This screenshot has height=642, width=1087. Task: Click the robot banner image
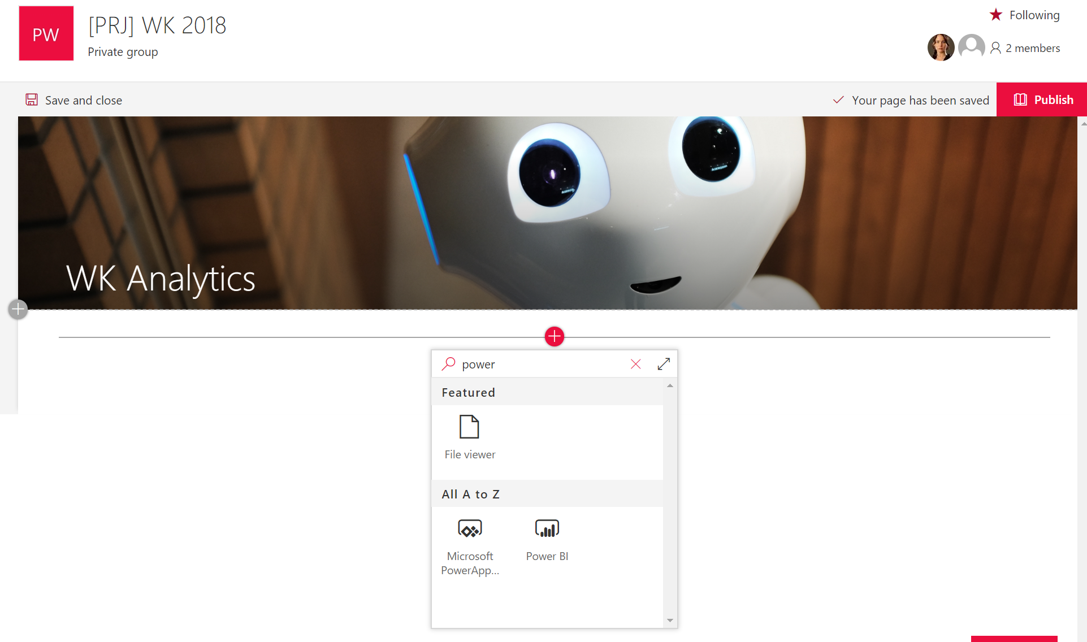[x=547, y=212]
